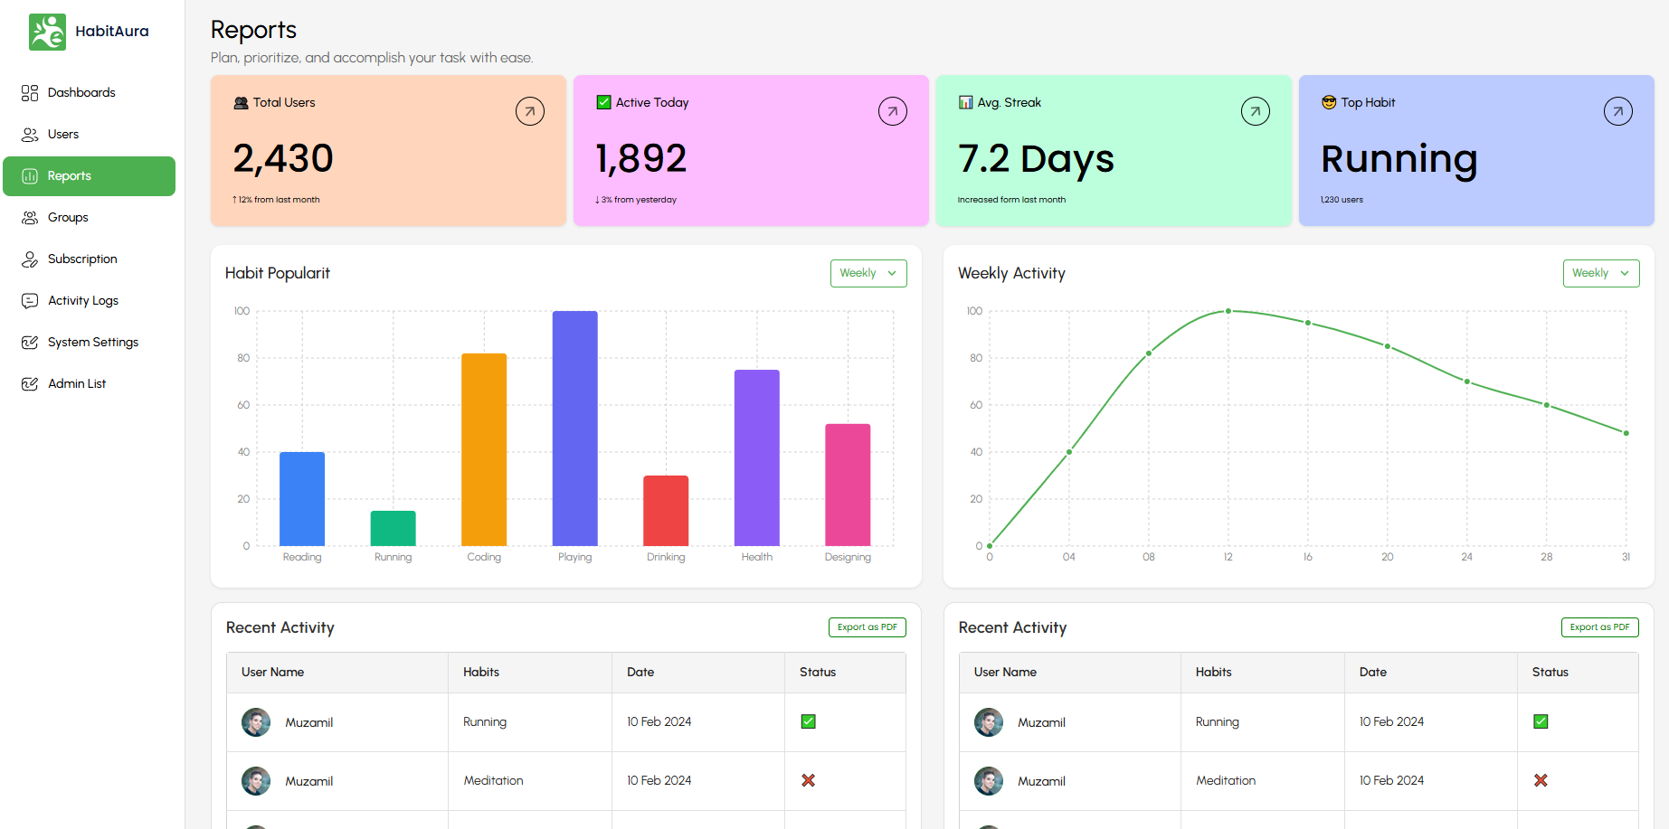The height and width of the screenshot is (829, 1669).
Task: Click Muzamil avatar in left Running row
Action: point(256,722)
